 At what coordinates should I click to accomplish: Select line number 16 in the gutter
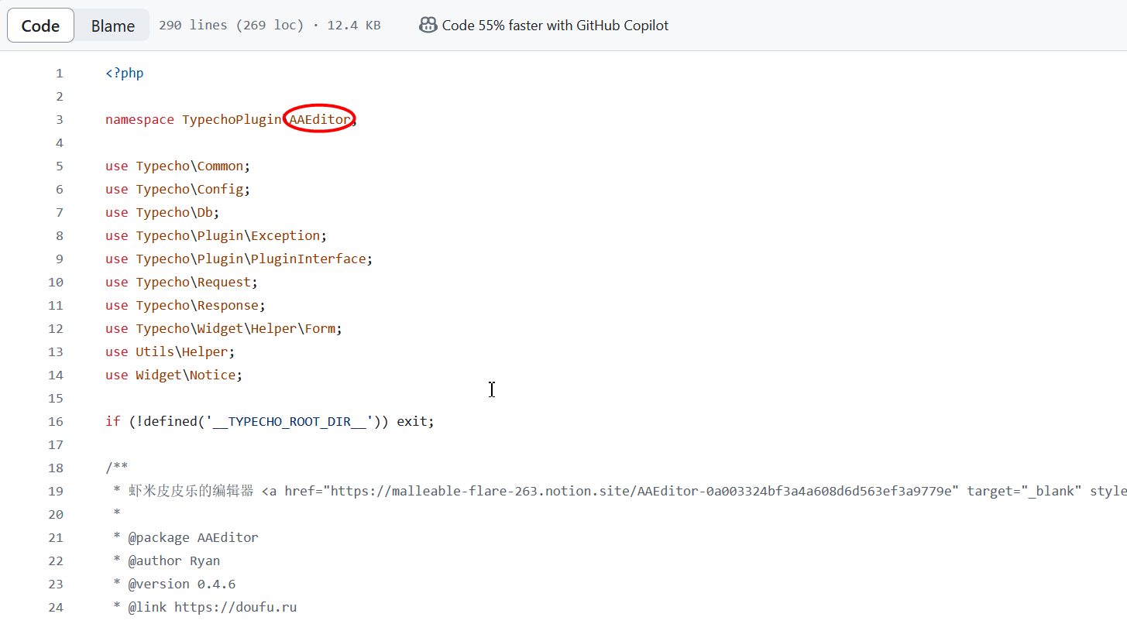(x=56, y=421)
